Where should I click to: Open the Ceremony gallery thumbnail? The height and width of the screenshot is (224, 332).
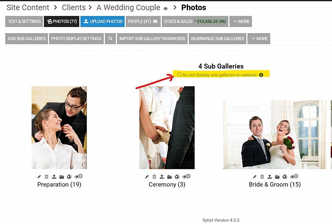tap(167, 128)
